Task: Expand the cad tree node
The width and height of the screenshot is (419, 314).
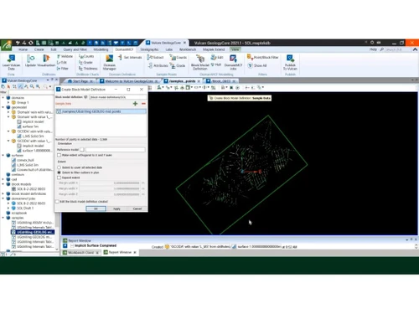Action: tap(3, 179)
